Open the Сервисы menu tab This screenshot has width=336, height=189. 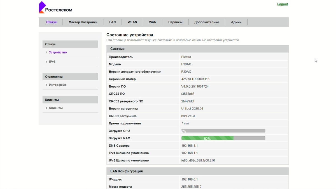175,22
